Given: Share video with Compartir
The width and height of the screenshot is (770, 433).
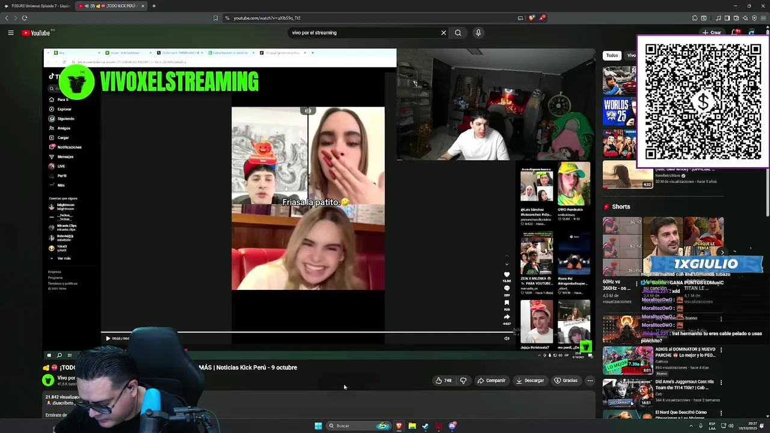Looking at the screenshot, I should click(491, 381).
